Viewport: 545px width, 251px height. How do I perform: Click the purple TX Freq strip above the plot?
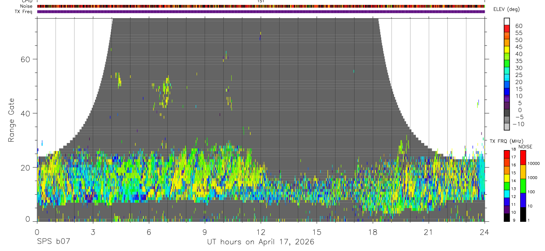[x=261, y=12]
